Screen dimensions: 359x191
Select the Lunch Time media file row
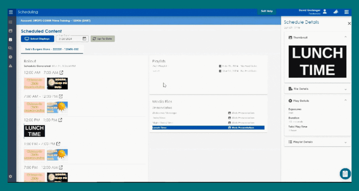point(208,128)
